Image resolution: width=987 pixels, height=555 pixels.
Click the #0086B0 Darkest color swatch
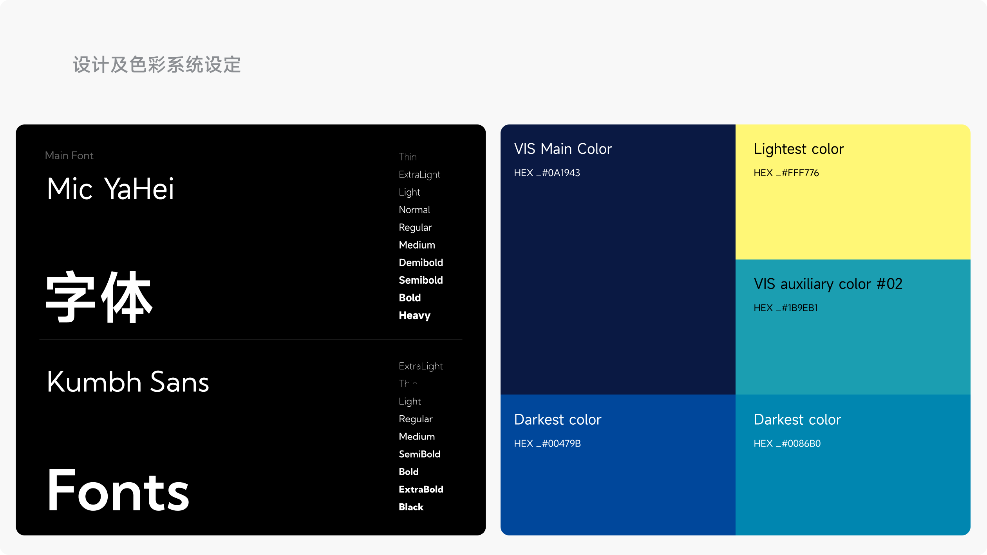tap(853, 485)
